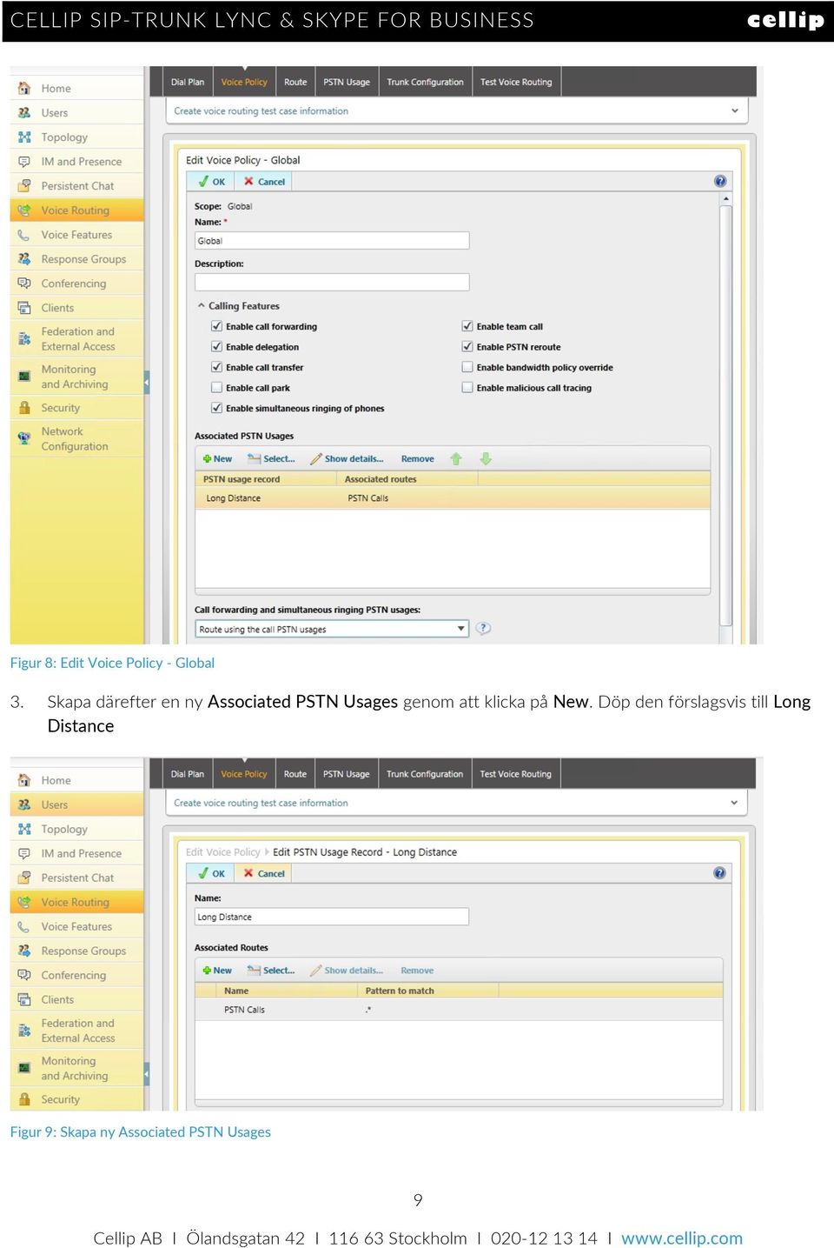834x1248 pixels.
Task: Click the Voice Features phone icon in Figure 9
Action: tap(24, 927)
